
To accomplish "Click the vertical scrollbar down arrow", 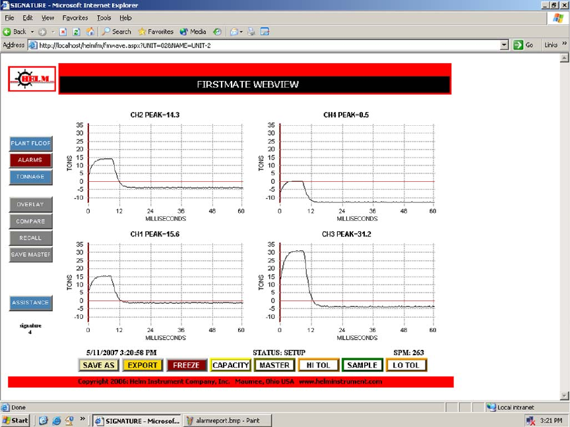I will coord(564,396).
